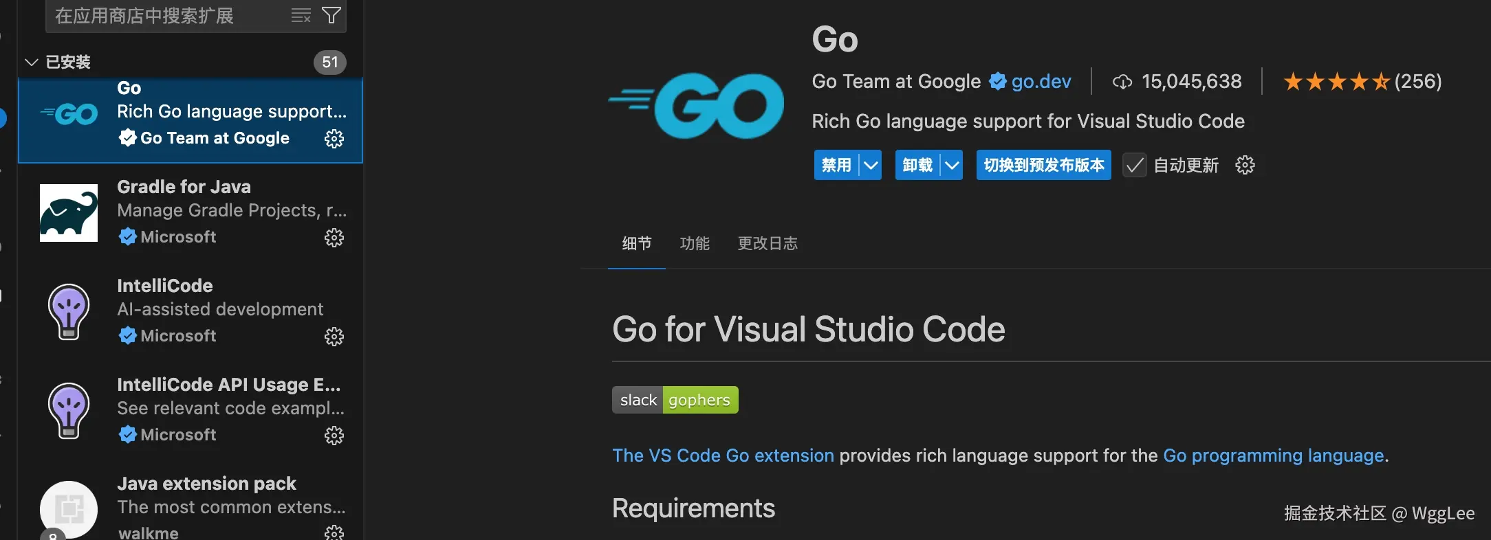The height and width of the screenshot is (540, 1491).
Task: Collapse the 已安装 section
Action: point(32,63)
